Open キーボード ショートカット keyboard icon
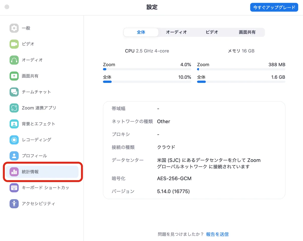303x241 pixels. [x=14, y=188]
